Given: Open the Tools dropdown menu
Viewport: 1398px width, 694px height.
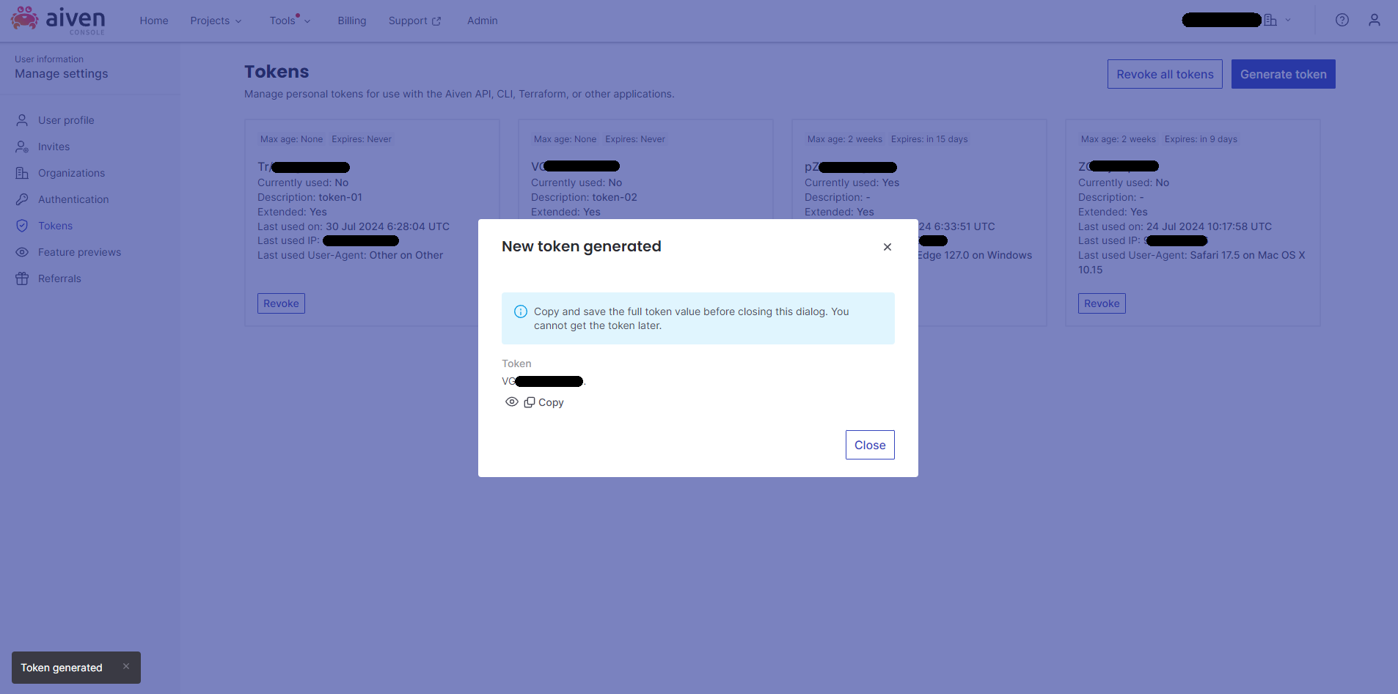Looking at the screenshot, I should (x=290, y=21).
